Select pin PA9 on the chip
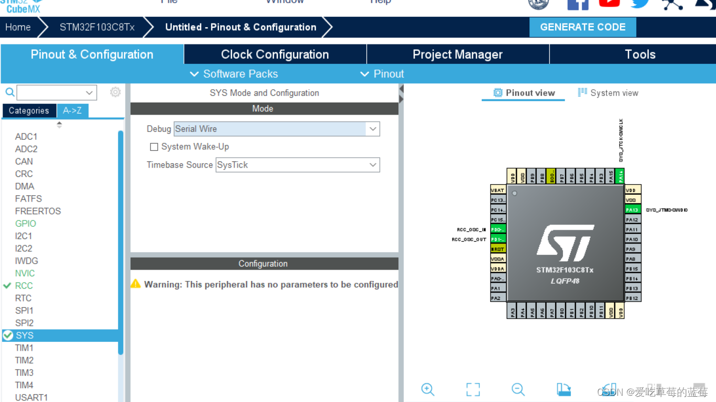 coord(633,249)
